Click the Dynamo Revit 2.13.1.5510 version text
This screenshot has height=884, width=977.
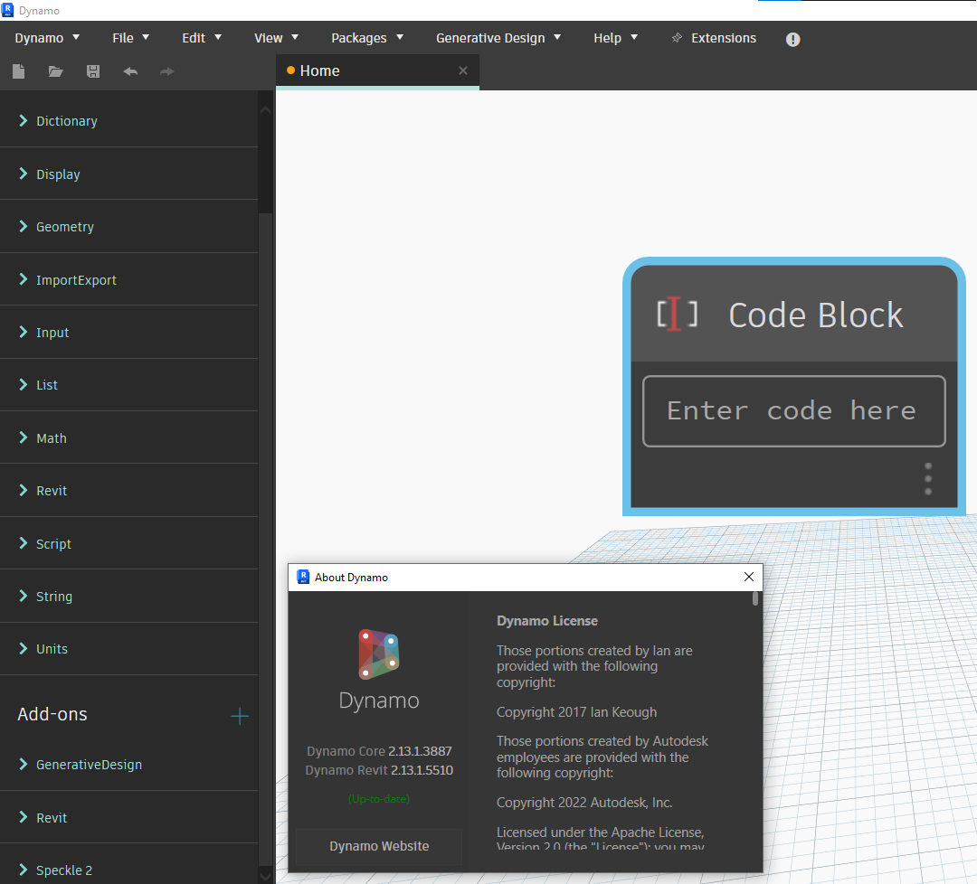(x=379, y=770)
